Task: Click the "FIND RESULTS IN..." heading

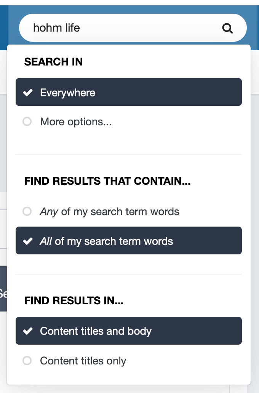Action: (74, 301)
